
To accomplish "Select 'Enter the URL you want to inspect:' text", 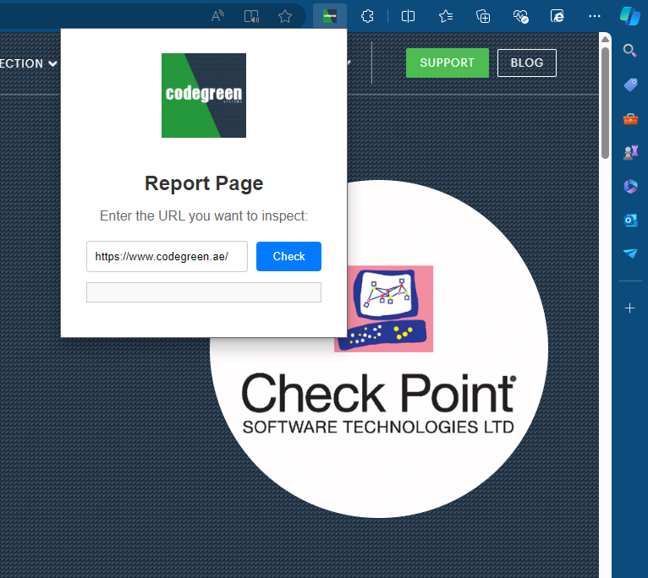I will coord(204,216).
